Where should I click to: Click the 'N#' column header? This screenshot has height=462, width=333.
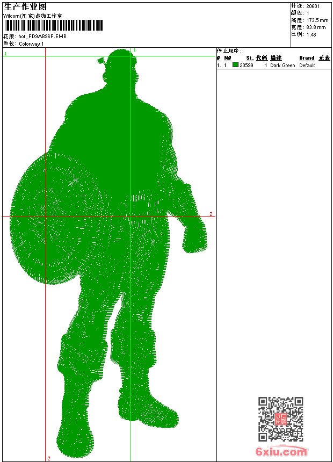[228, 58]
